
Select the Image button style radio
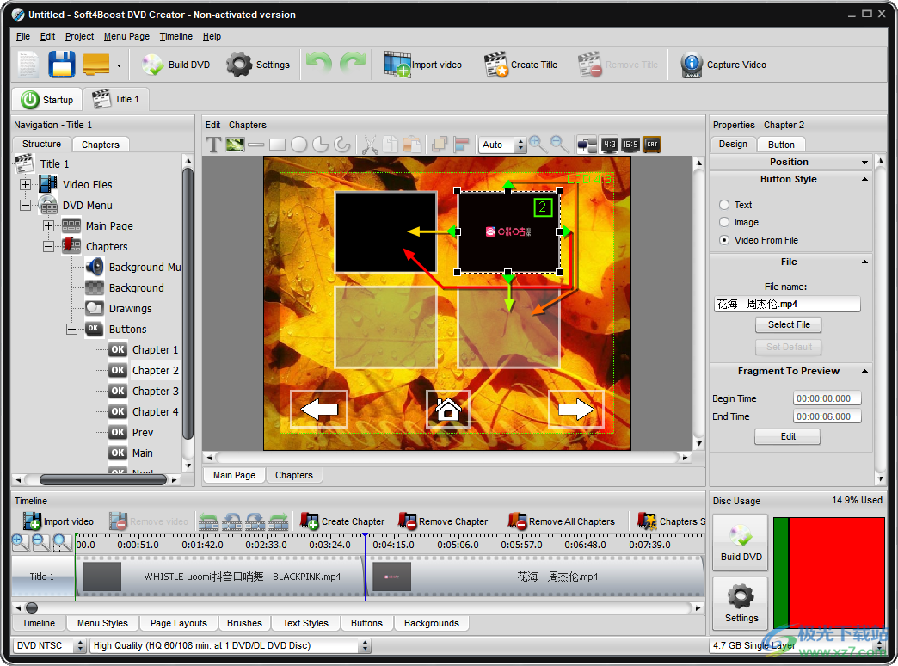tap(724, 222)
